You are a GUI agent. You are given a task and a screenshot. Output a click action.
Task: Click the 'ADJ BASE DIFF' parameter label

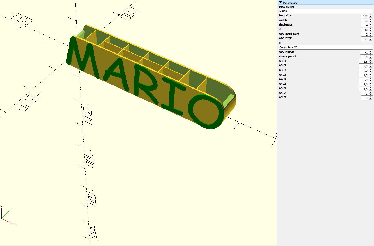[289, 34]
